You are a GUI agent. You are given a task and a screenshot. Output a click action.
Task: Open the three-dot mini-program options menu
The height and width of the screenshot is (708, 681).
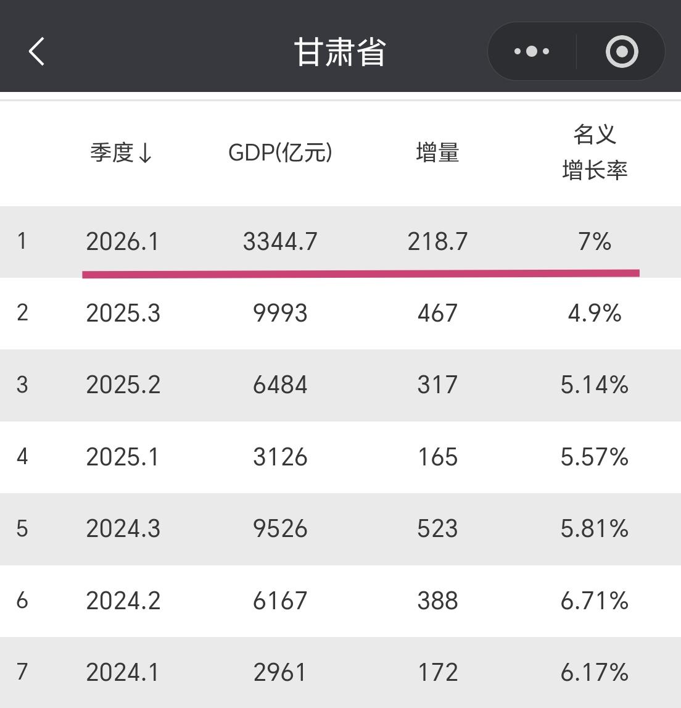pyautogui.click(x=531, y=51)
